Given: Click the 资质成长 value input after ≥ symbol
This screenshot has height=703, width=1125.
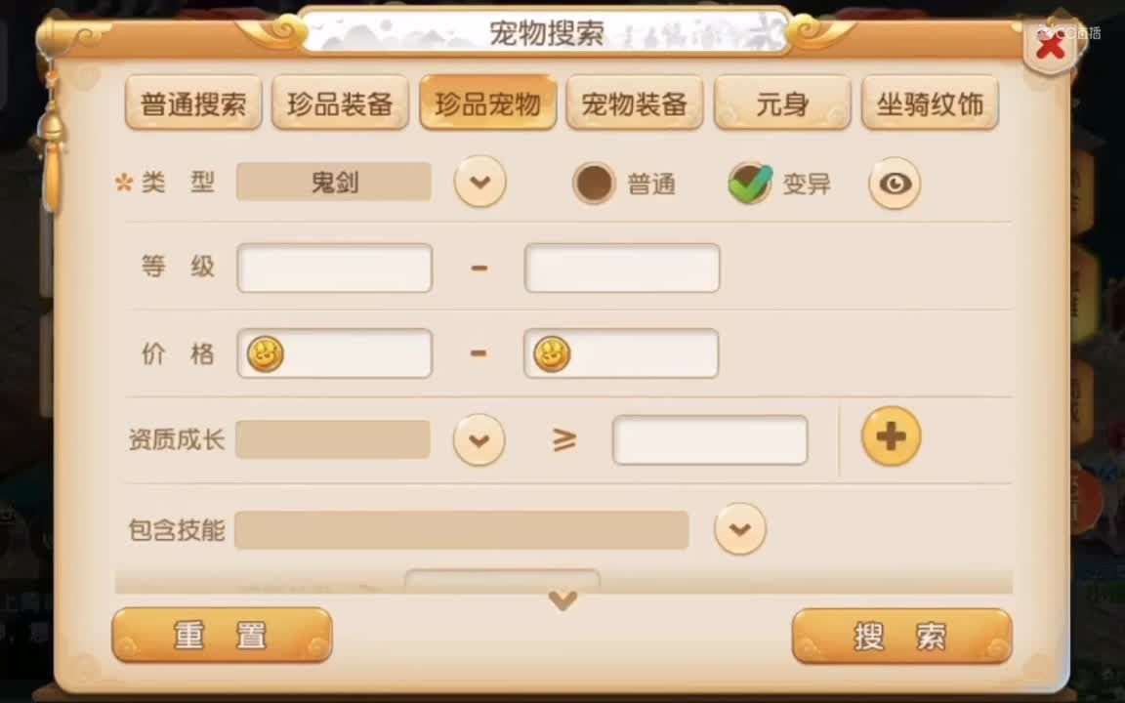Looking at the screenshot, I should point(710,439).
